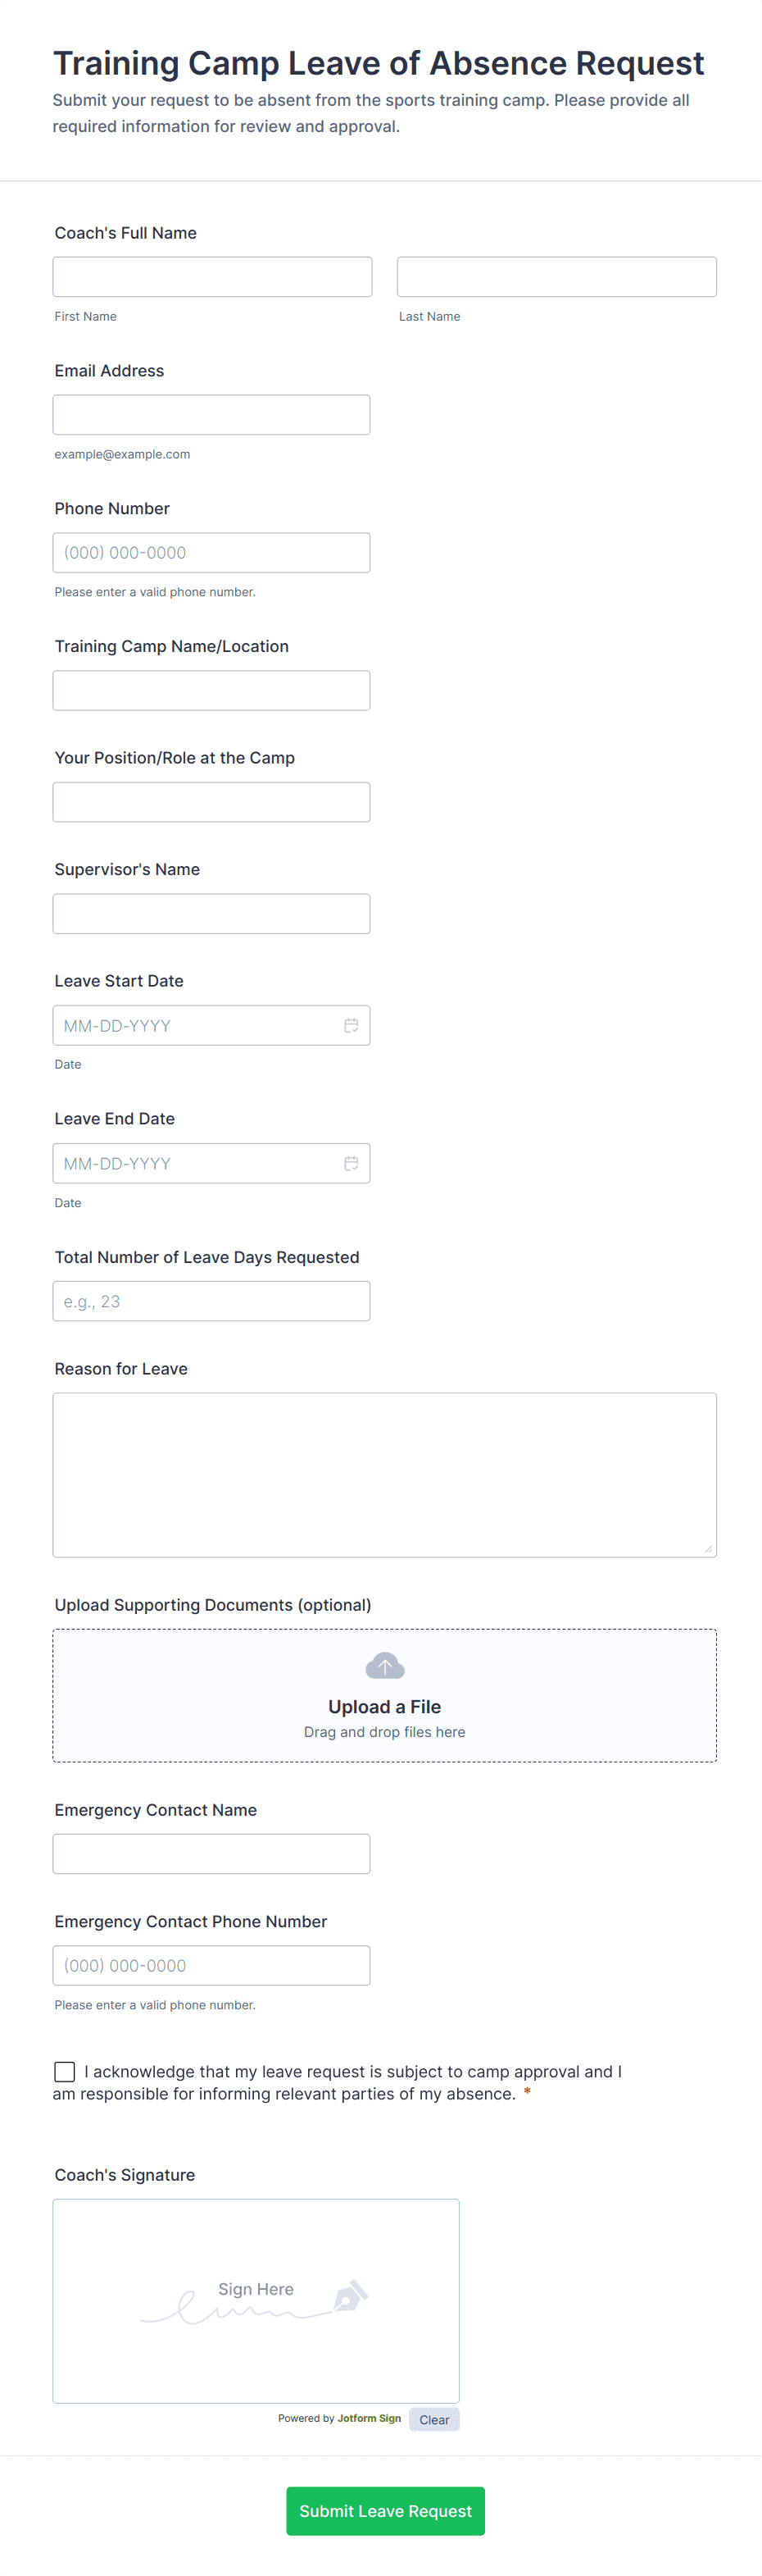Viewport: 762px width, 2576px height.
Task: Click the Training Camp Name/Location field
Action: click(211, 691)
